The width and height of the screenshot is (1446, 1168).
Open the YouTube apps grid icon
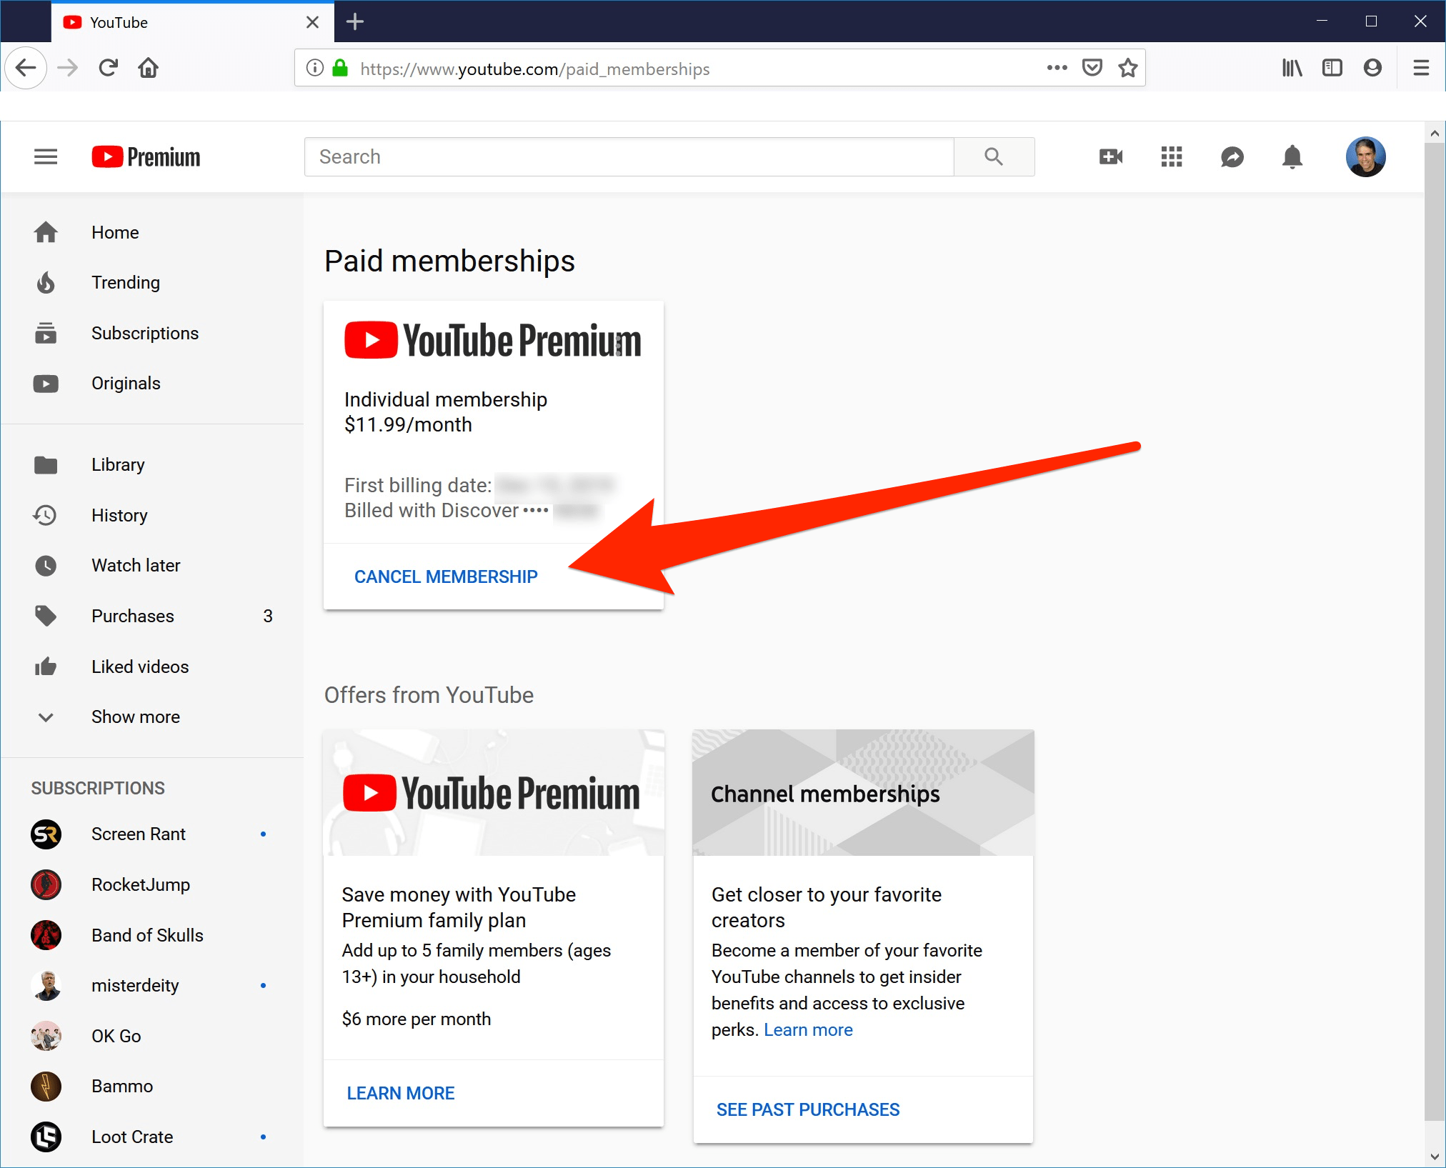pyautogui.click(x=1171, y=156)
